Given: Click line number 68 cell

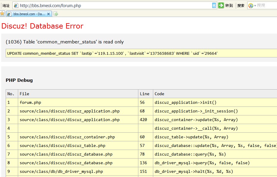Looking at the screenshot, I should coord(145,111).
